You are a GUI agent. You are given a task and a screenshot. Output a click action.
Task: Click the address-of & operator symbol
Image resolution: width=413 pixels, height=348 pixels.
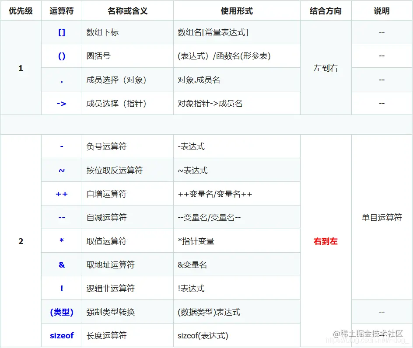(61, 264)
